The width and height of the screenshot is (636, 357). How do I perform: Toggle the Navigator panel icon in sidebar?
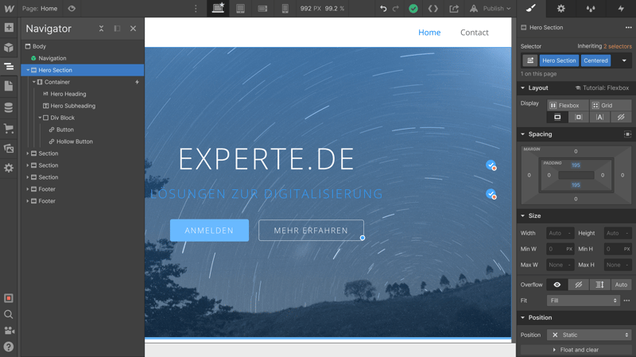9,67
